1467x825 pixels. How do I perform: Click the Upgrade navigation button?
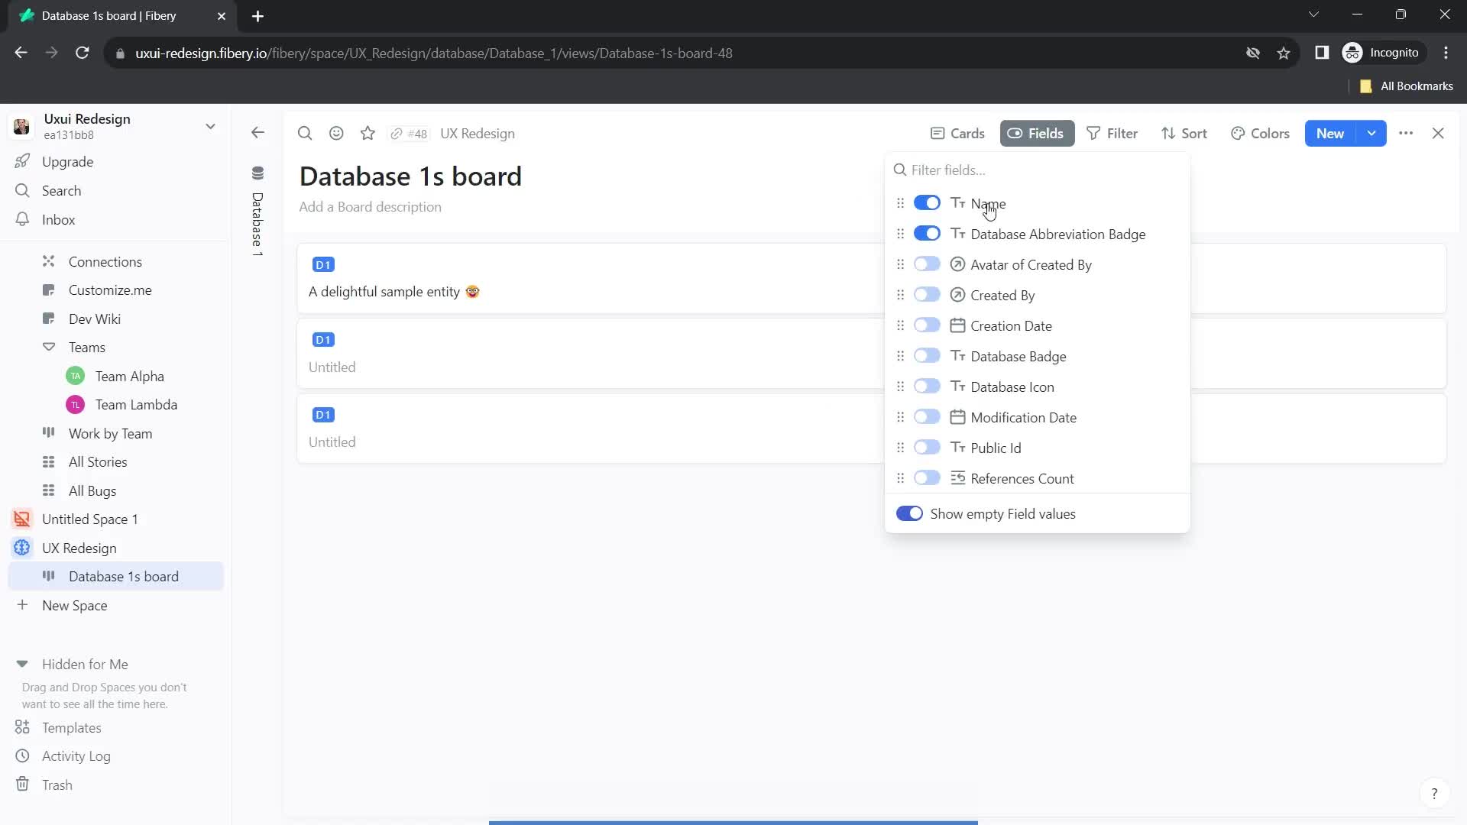[67, 161]
